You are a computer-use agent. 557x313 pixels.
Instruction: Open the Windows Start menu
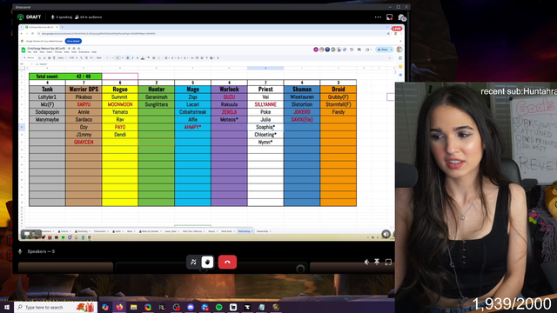[x=7, y=307]
